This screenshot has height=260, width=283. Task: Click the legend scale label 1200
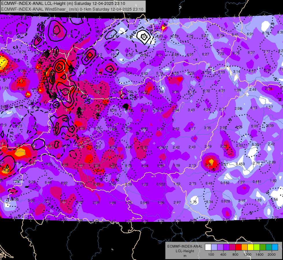pyautogui.click(x=247, y=255)
